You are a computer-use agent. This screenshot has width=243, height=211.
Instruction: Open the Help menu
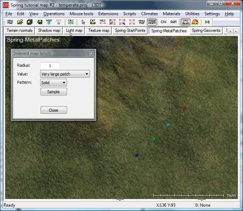[x=230, y=13]
